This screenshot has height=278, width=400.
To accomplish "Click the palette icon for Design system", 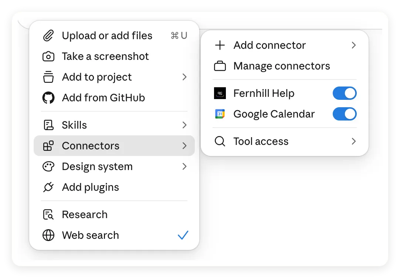I will [48, 167].
